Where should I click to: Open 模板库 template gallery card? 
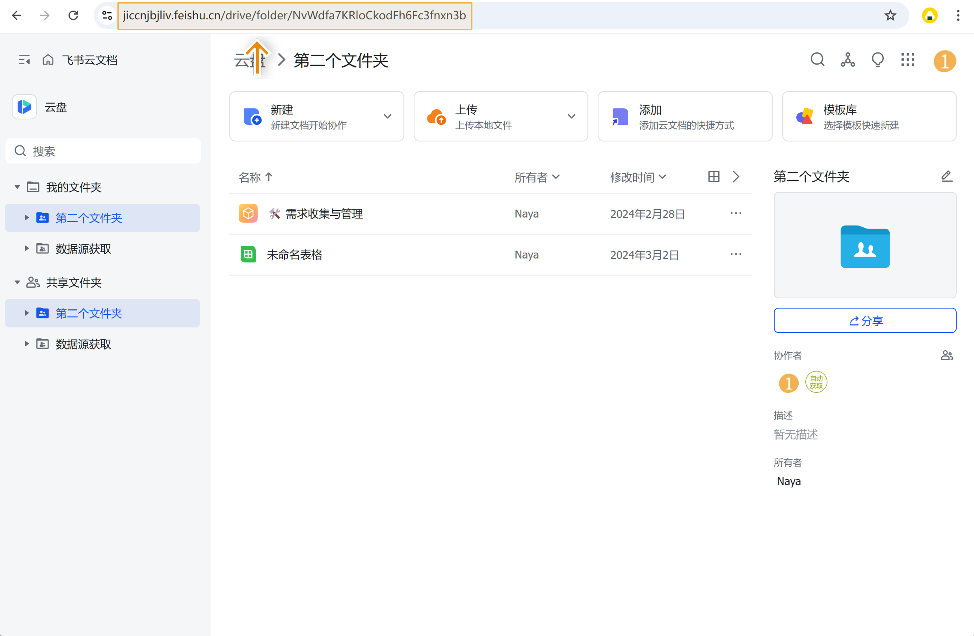(x=869, y=116)
